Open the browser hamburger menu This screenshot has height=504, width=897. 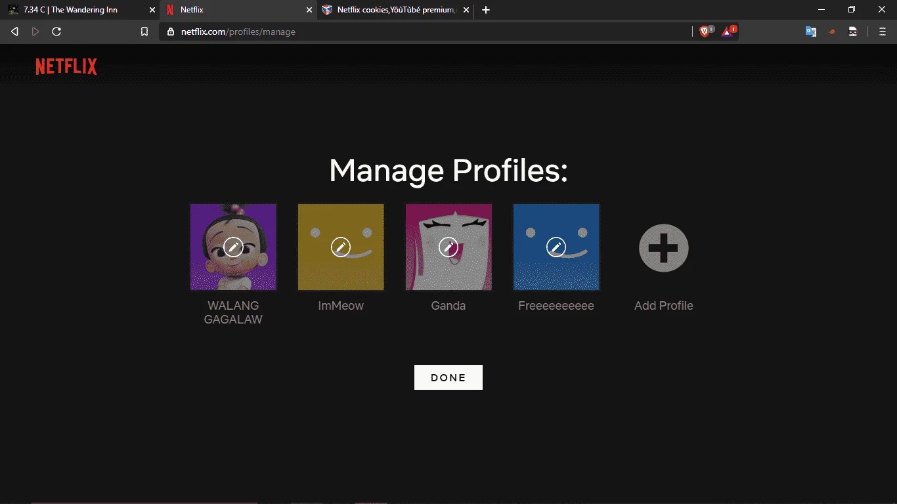point(883,31)
